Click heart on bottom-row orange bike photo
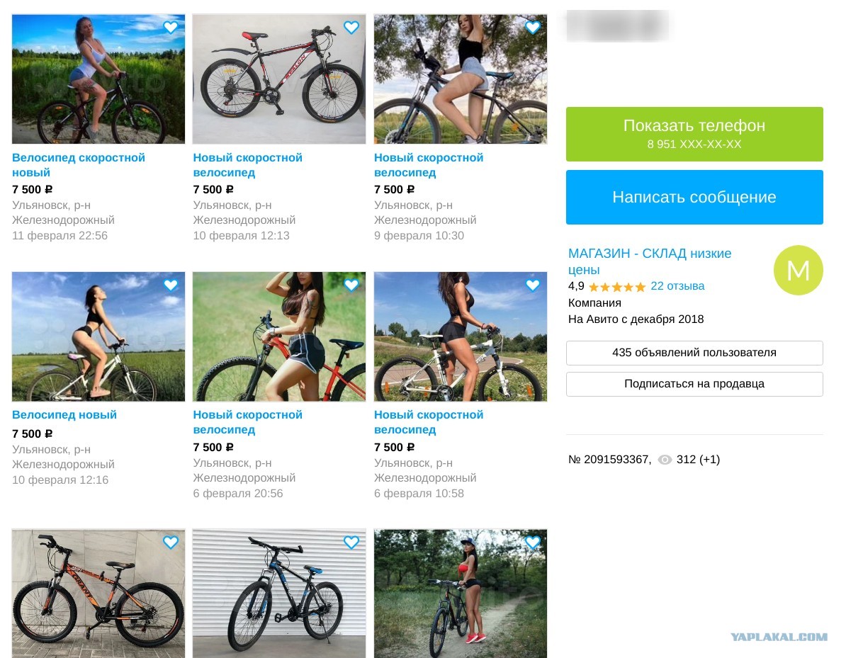This screenshot has width=846, height=658. (x=171, y=543)
